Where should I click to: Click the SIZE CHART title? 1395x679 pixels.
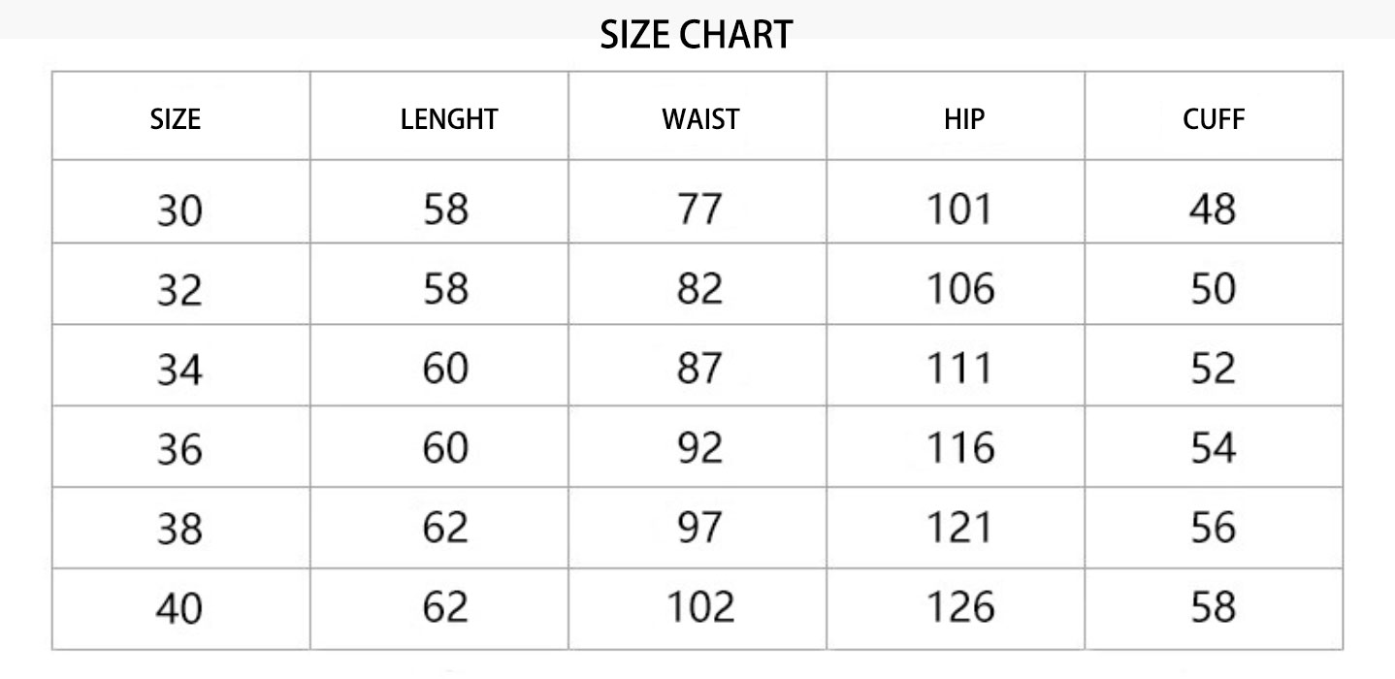(x=697, y=36)
